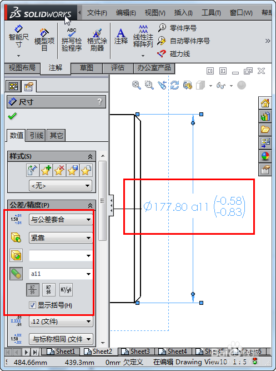Viewport: 276px width, 371px height.
Task: Select the Ø177.80 a11 dimension text
Action: tap(176, 207)
